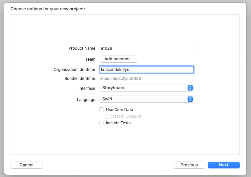
Task: Click the "Organization Identifier:" label
Action: [x=75, y=70]
